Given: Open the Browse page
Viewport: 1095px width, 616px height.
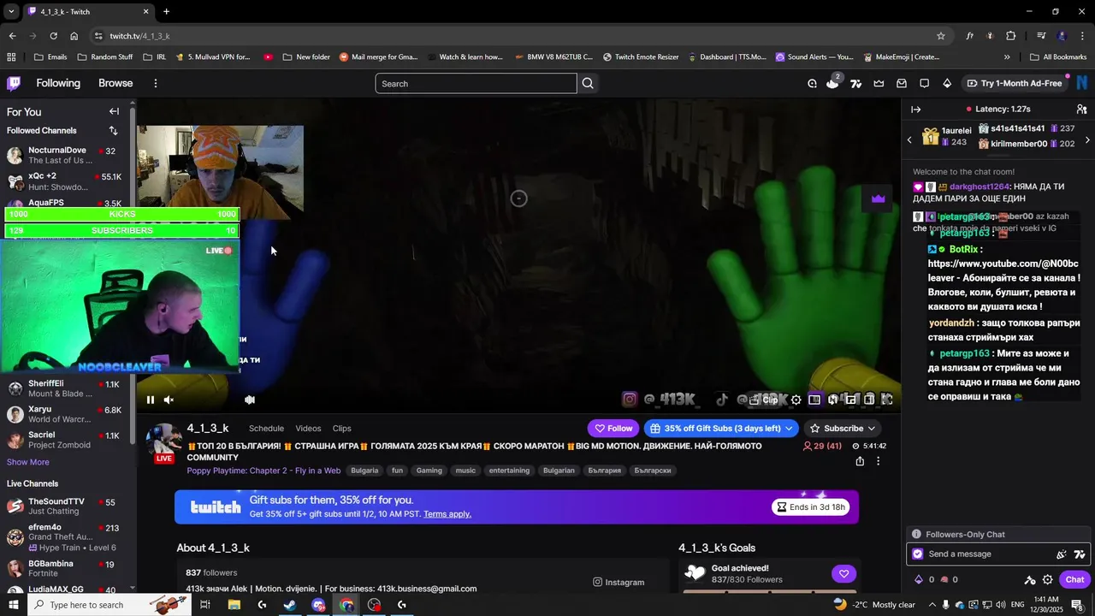Looking at the screenshot, I should coord(115,83).
